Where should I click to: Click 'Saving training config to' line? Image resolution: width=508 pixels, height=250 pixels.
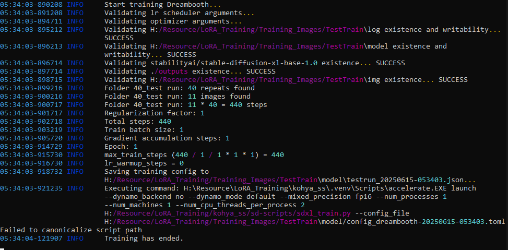click(157, 171)
